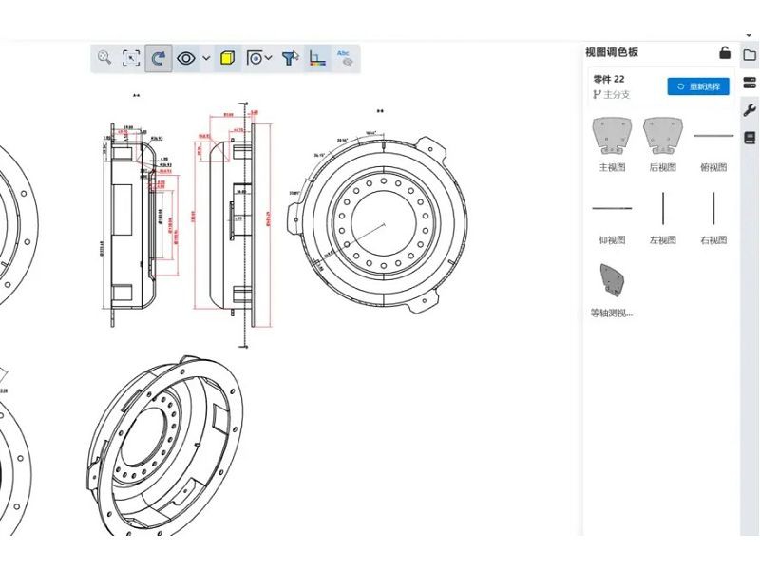
Task: Click the 主分支 branch link
Action: (x=615, y=95)
